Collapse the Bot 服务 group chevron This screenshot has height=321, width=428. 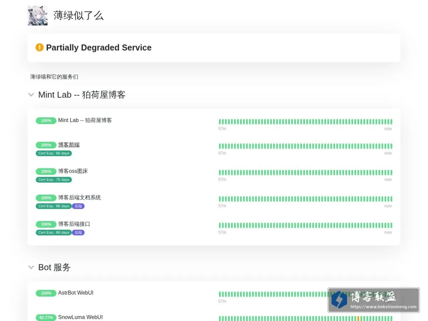coord(31,267)
